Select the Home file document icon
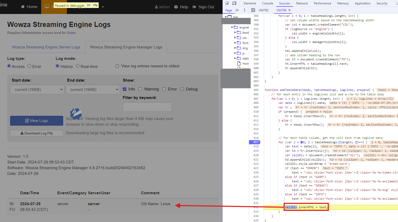The height and width of the screenshot is (222, 398). pos(239,63)
